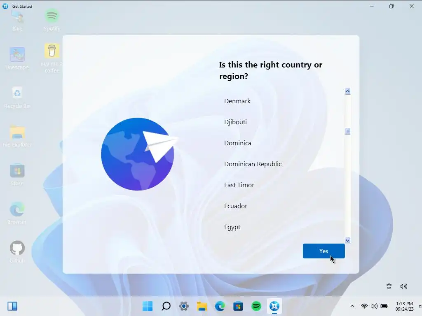The width and height of the screenshot is (422, 316).
Task: Open Spotify from the taskbar
Action: [x=256, y=306]
